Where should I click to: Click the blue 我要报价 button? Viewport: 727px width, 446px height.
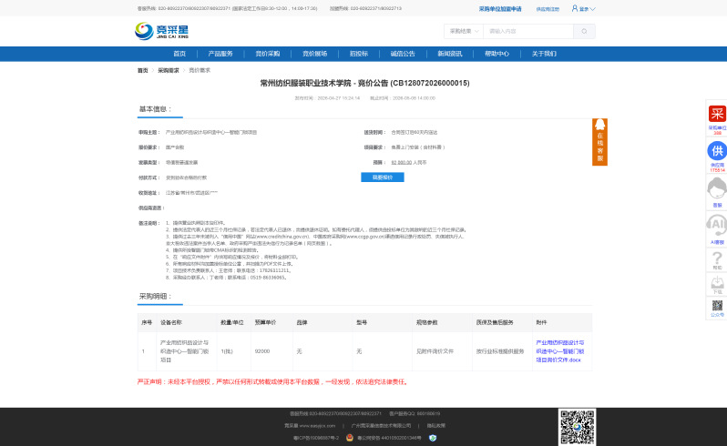pyautogui.click(x=383, y=177)
